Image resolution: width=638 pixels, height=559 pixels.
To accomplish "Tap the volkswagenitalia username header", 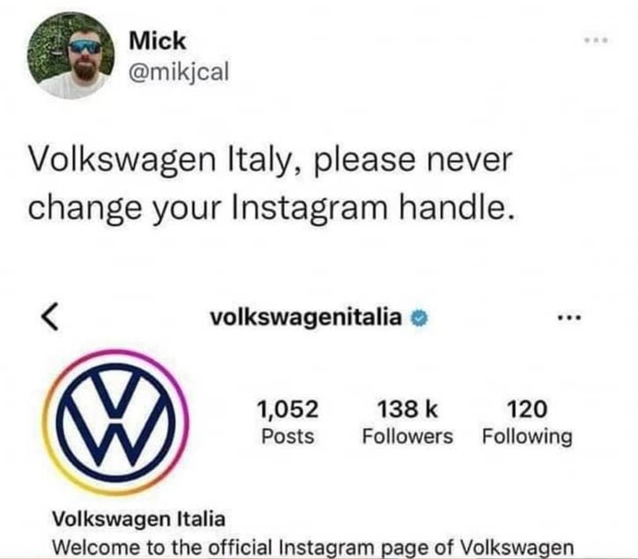I will pos(305,317).
